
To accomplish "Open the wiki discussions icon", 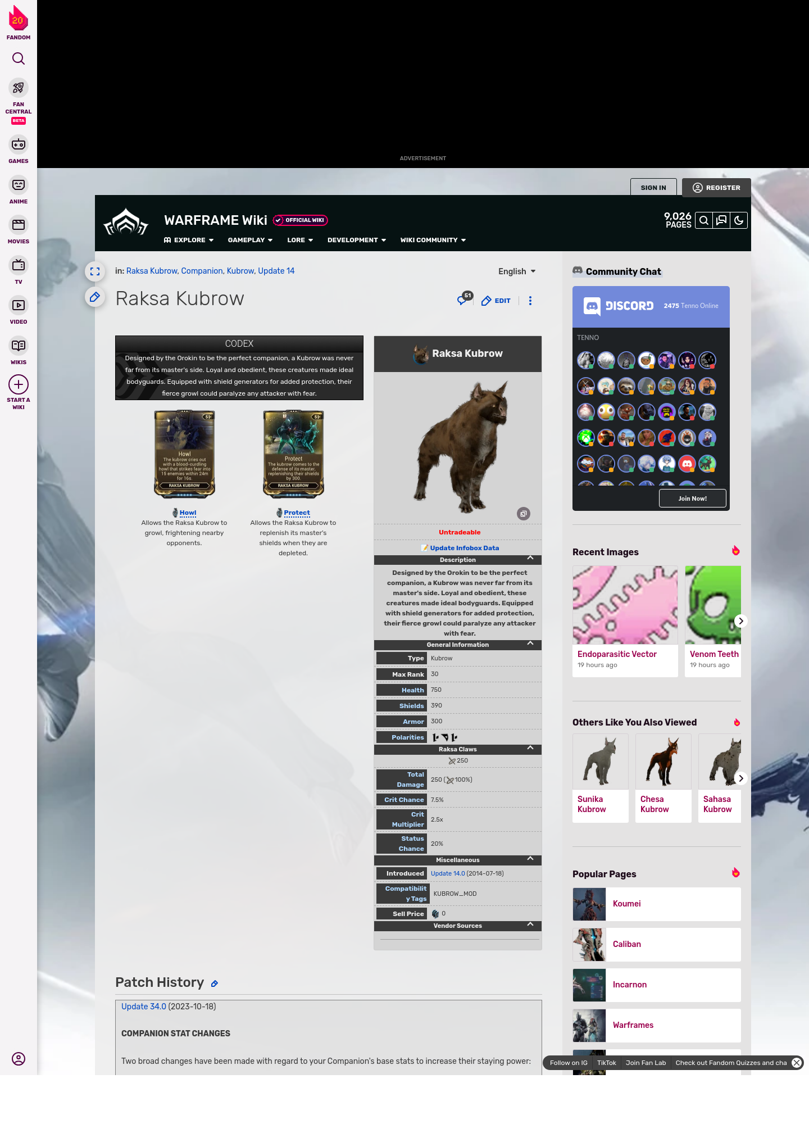I will (x=721, y=220).
